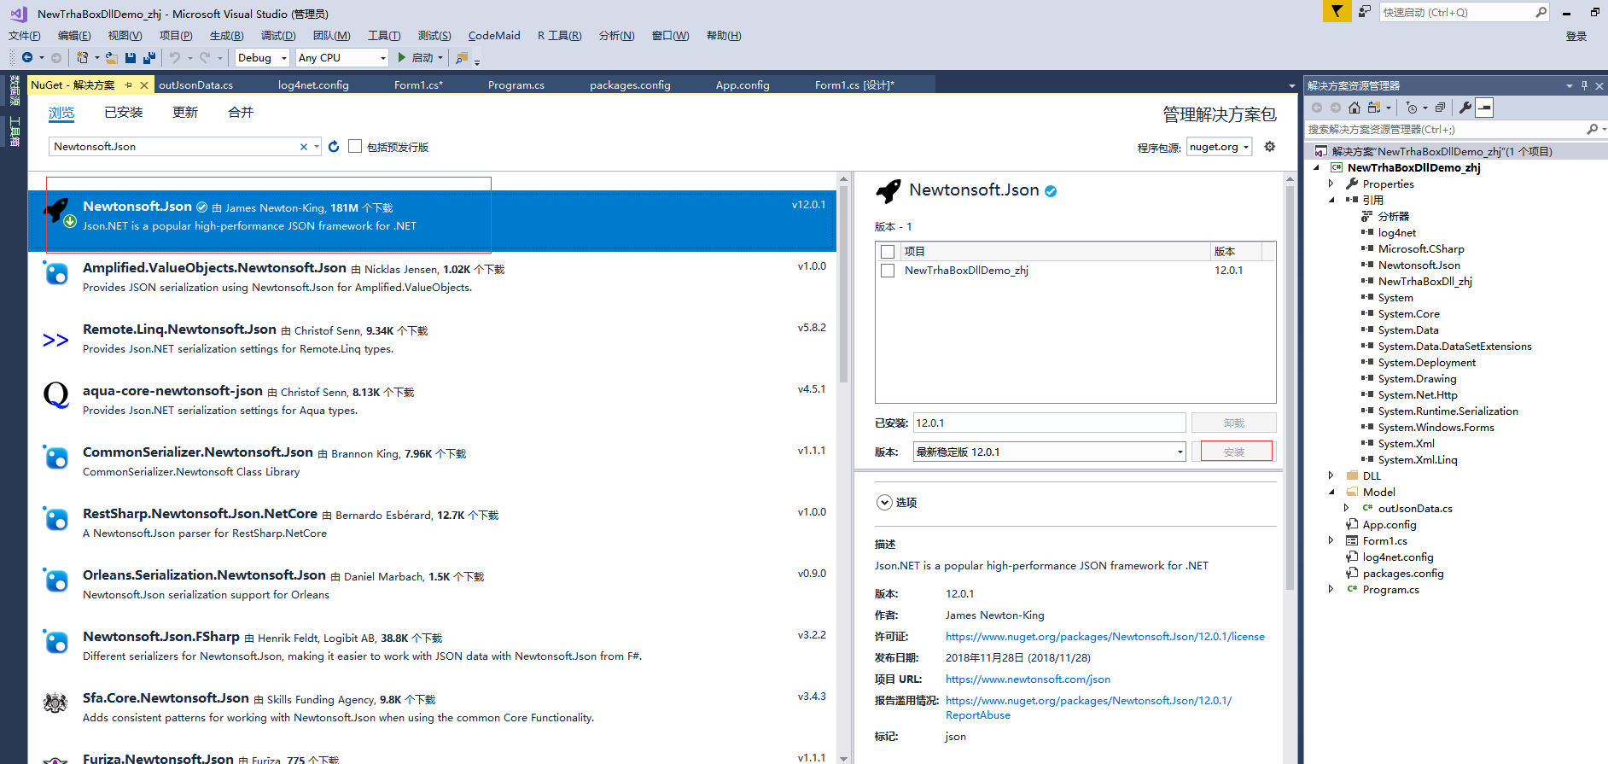Click the Amplified.ValueObjects.Newtonsoft.Json package icon
This screenshot has width=1608, height=764.
coord(56,274)
